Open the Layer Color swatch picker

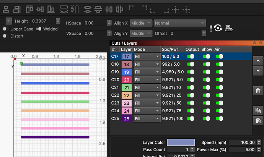coord(181,142)
